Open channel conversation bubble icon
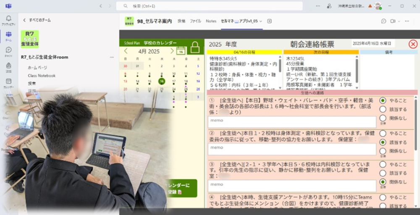Screen dimensions: 420x215 [x=383, y=21]
